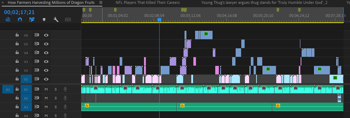350x118 pixels.
Task: Click first fx badge on A3 audio clip
Action: pyautogui.click(x=87, y=105)
